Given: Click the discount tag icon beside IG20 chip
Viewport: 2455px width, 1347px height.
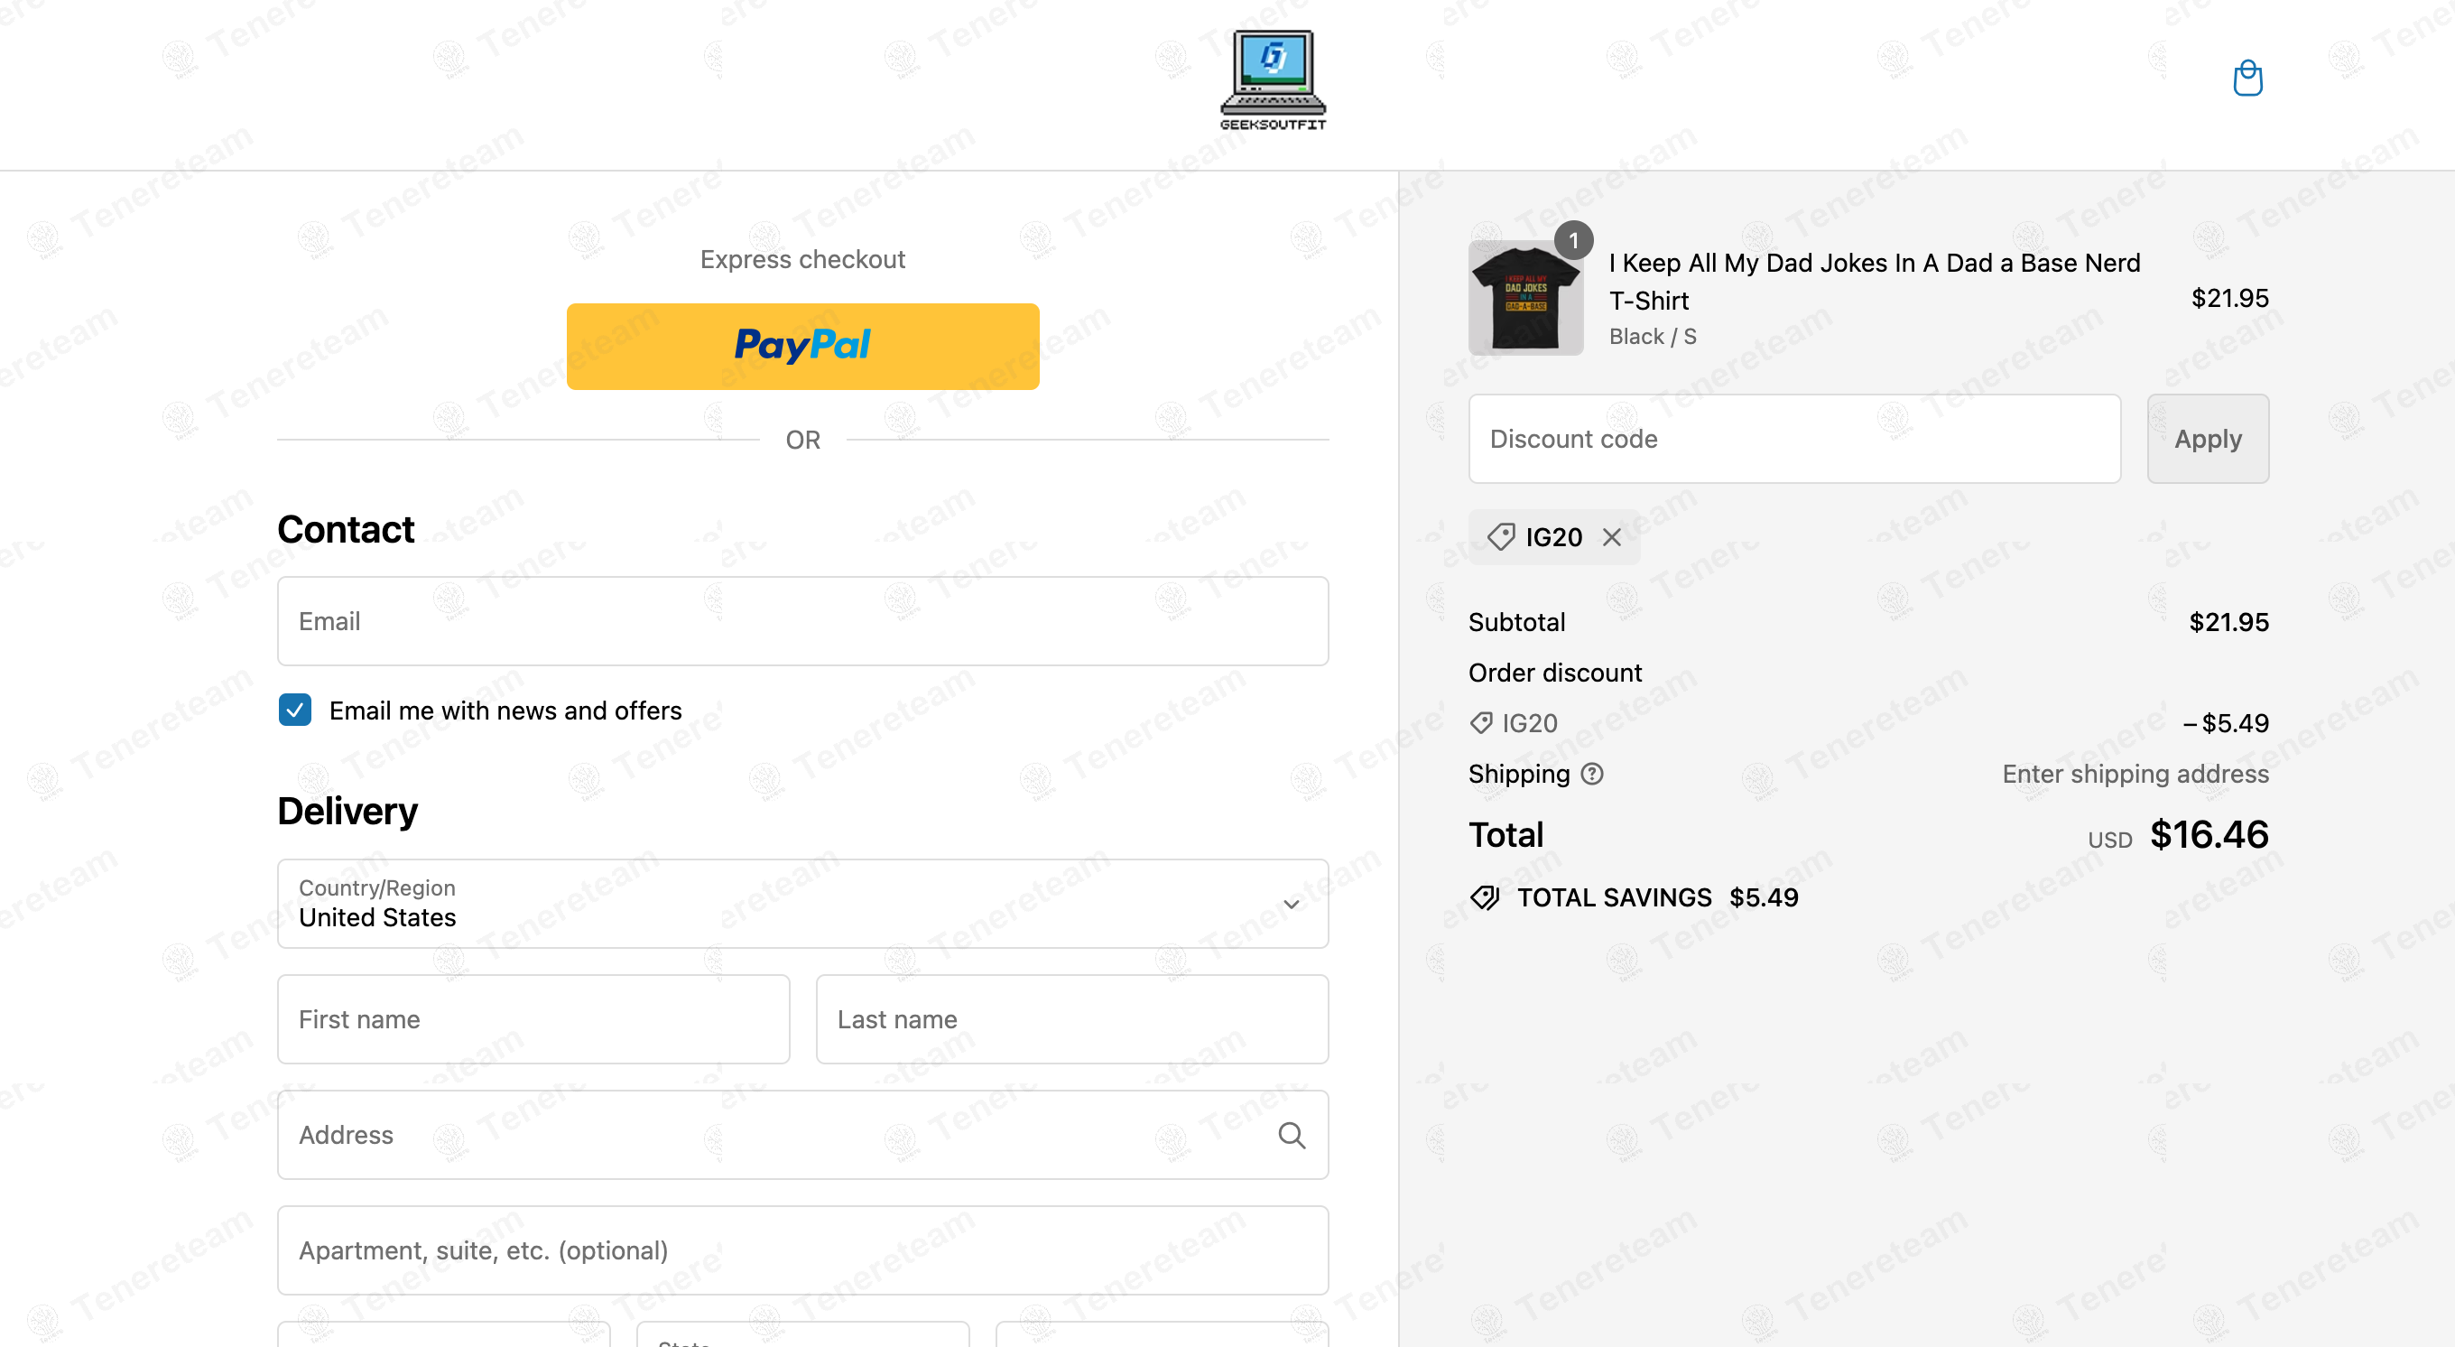Looking at the screenshot, I should [x=1500, y=536].
